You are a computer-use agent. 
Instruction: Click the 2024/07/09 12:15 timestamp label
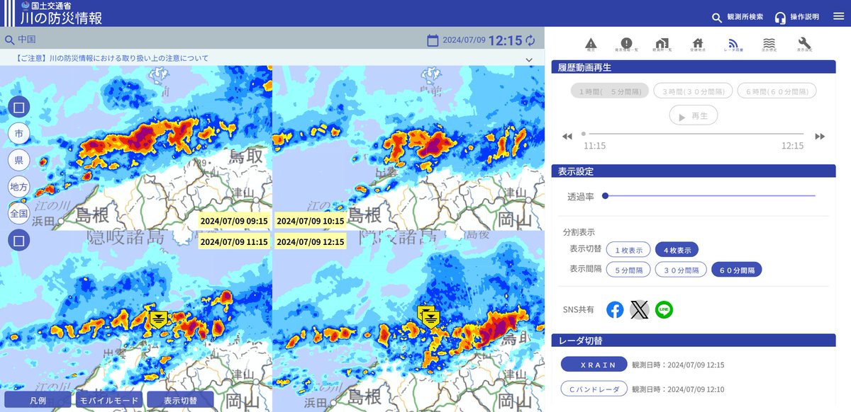point(311,241)
